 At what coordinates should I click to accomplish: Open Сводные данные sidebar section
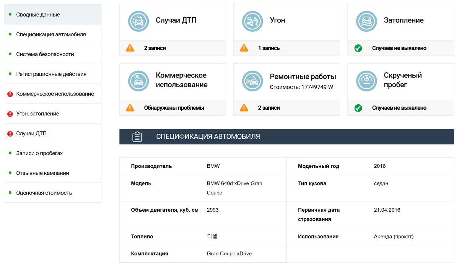(53, 15)
